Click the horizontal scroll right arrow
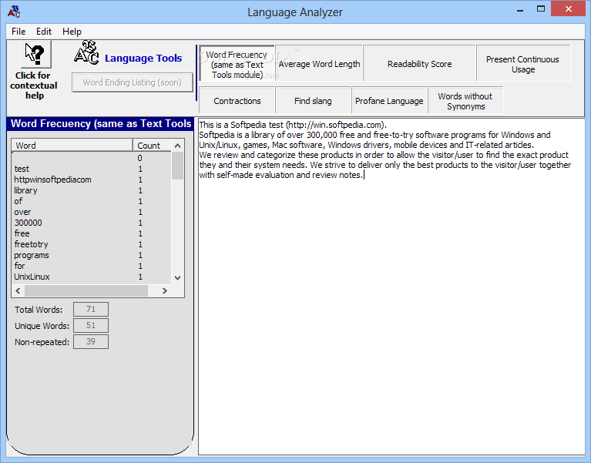This screenshot has height=463, width=591. tap(164, 290)
